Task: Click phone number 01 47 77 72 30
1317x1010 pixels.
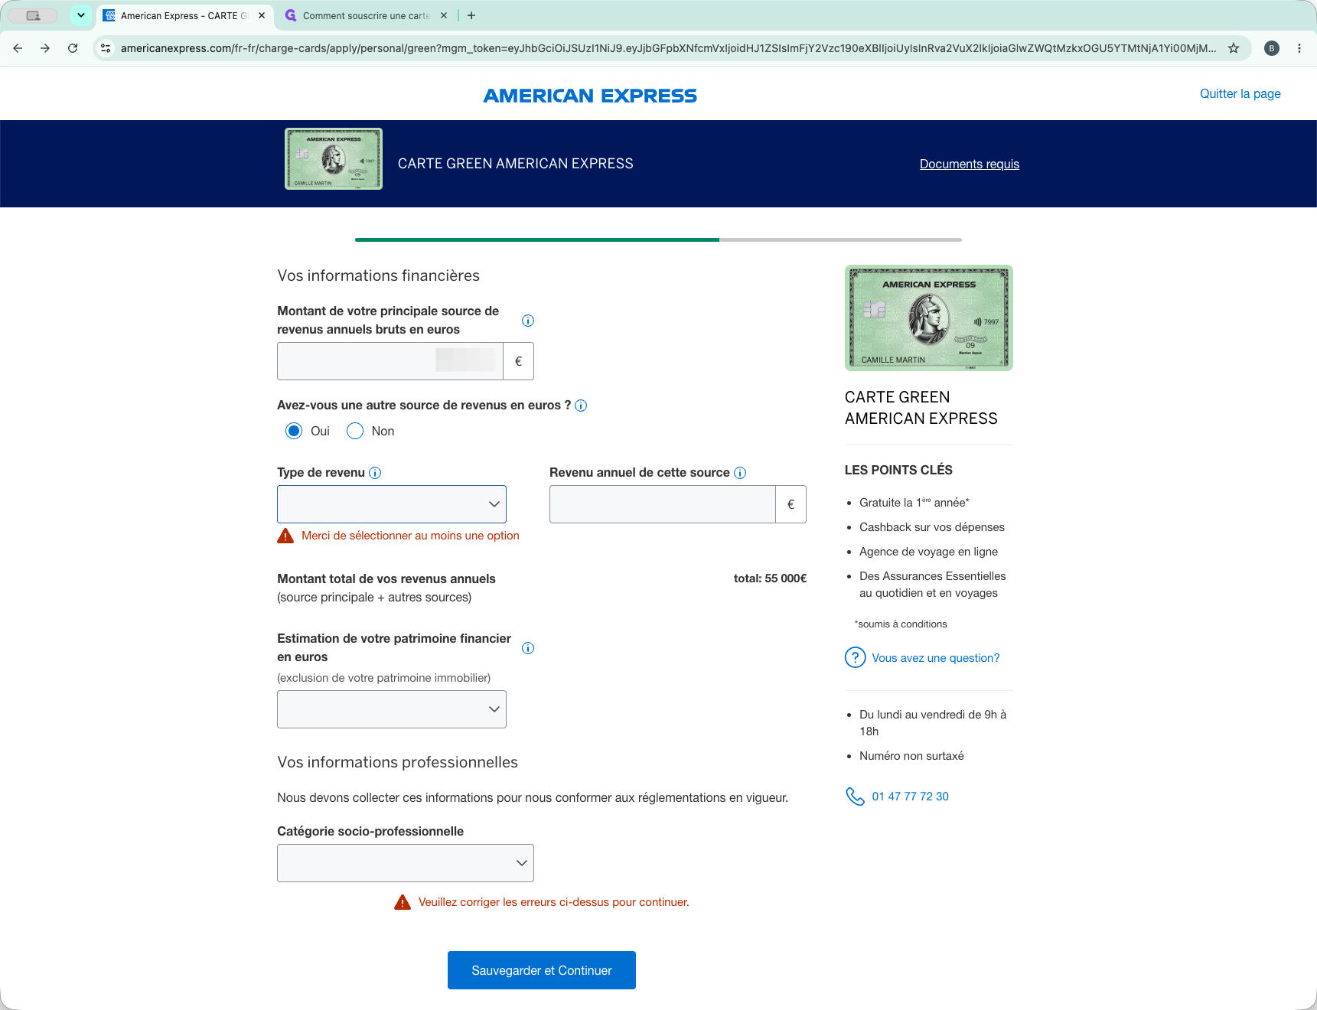Action: tap(910, 797)
